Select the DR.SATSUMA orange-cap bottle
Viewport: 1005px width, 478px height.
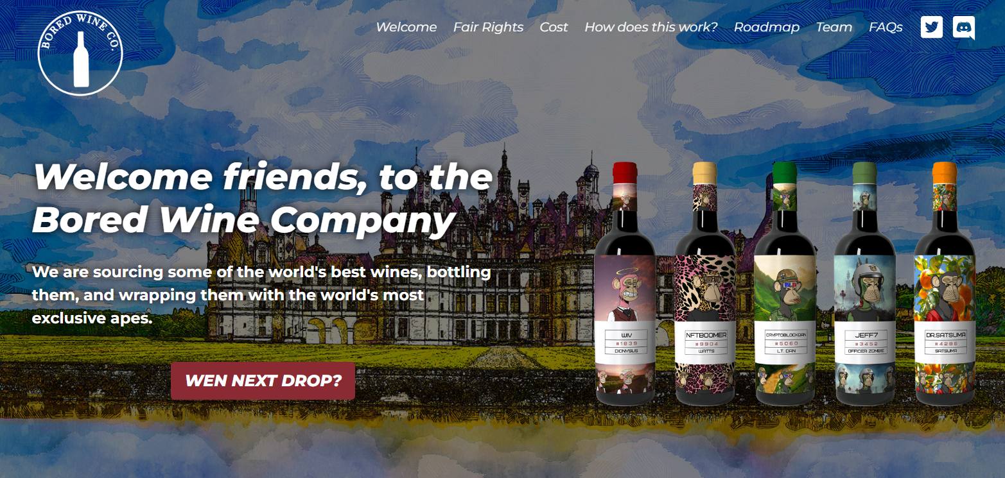click(945, 284)
